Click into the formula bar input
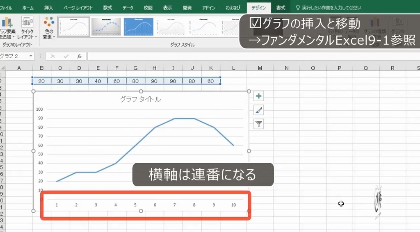The height and width of the screenshot is (232, 420). coord(253,56)
